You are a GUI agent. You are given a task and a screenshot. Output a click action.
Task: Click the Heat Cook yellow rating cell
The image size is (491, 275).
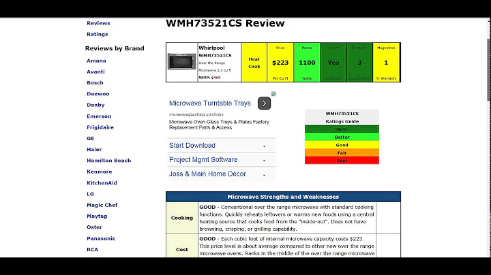pos(254,63)
